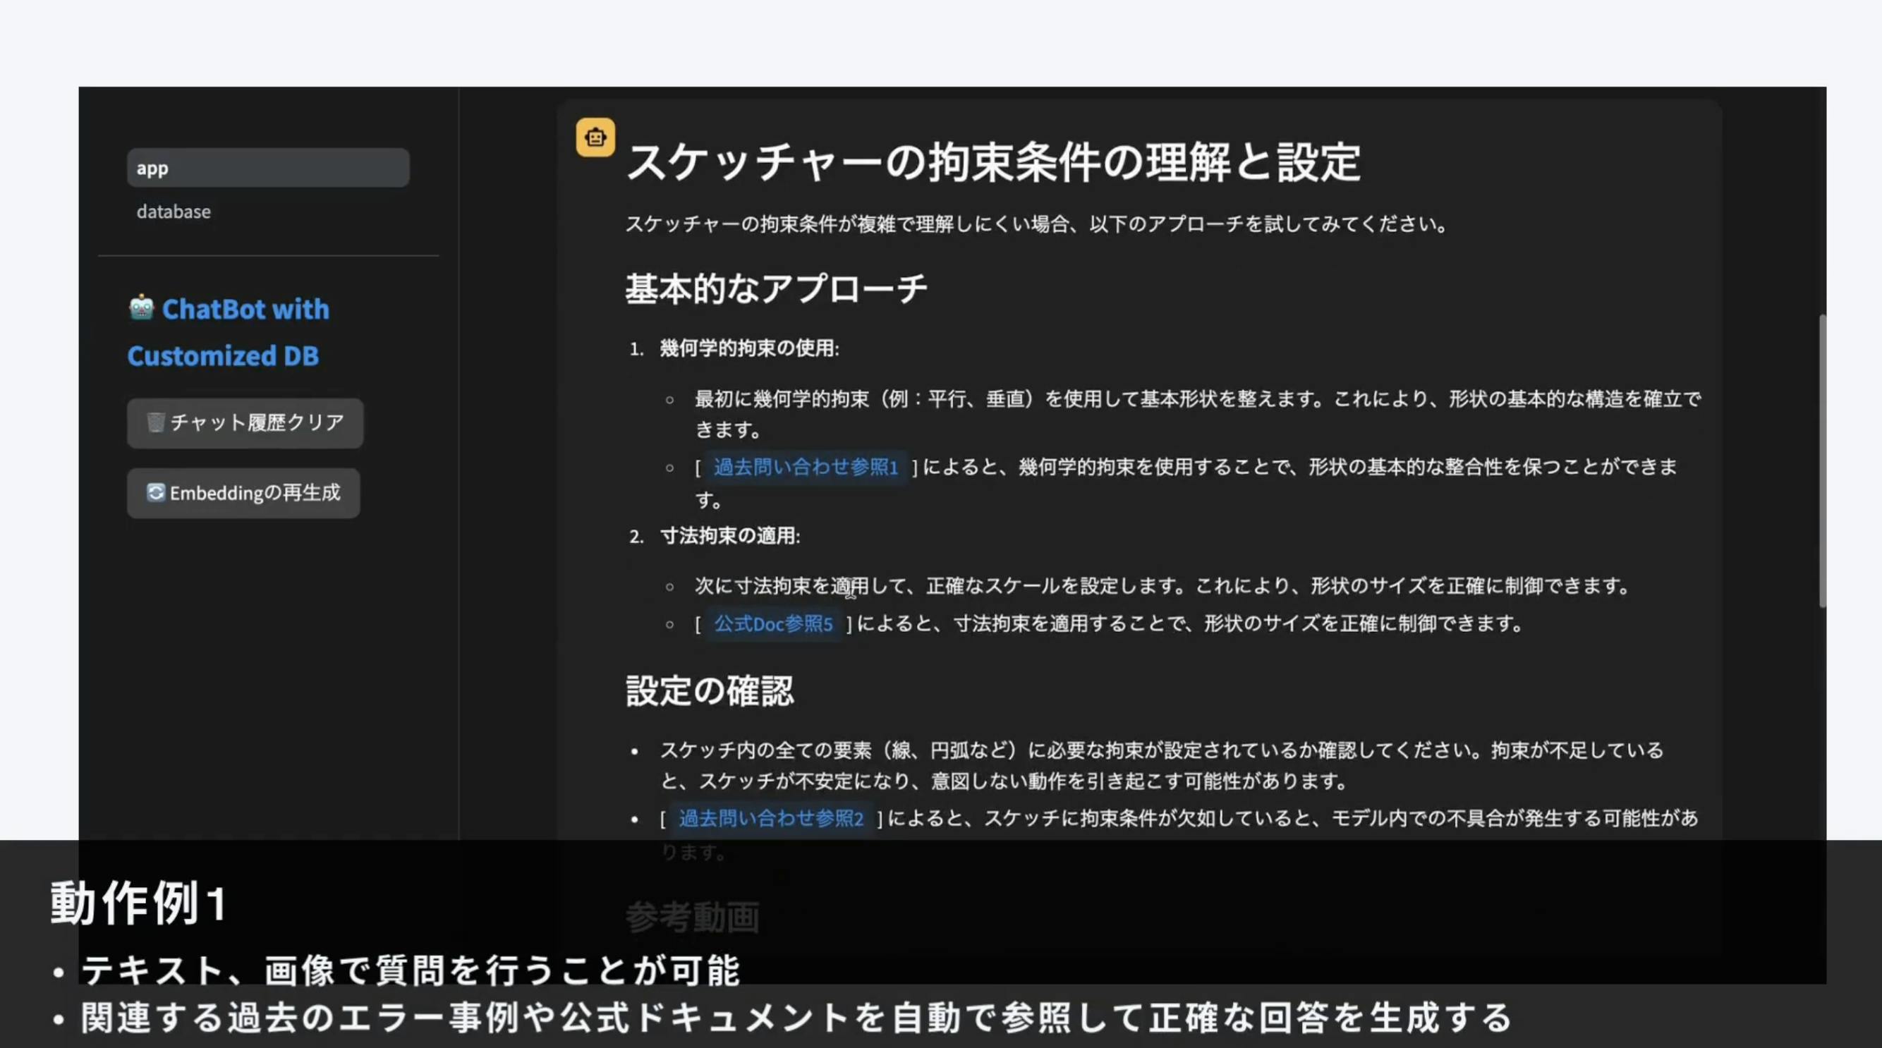1882x1048 pixels.
Task: Click the refresh icon on Embedding button
Action: click(x=155, y=493)
